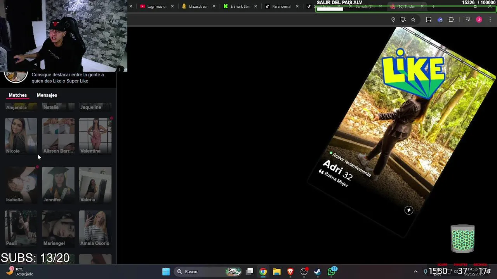Viewport: 497px width, 279px height.
Task: Open match Mariangel's thumbnail
Action: point(58,228)
